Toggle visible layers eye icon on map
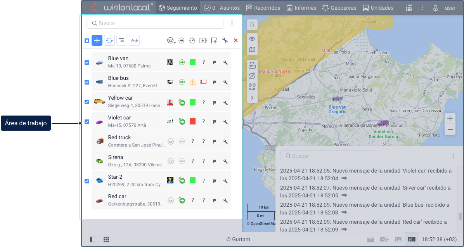 (252, 38)
